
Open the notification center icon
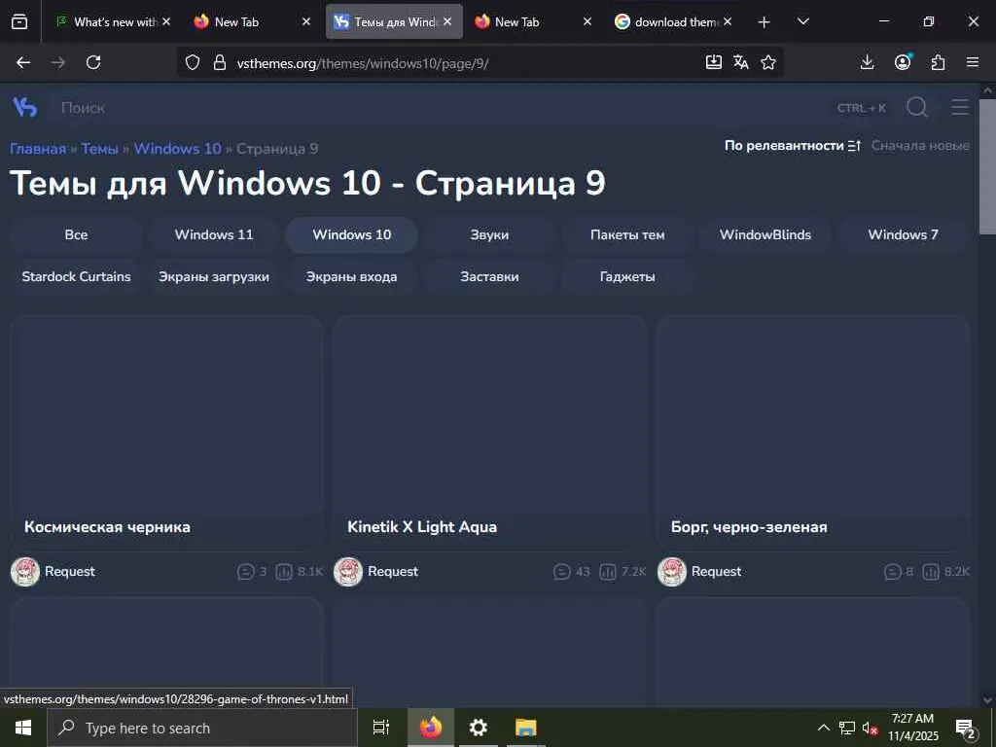[965, 728]
